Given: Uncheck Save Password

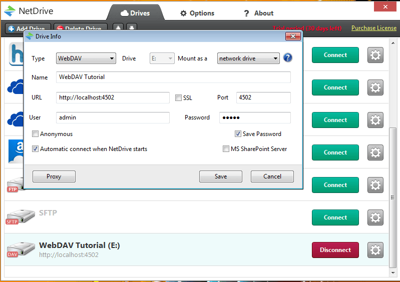Looking at the screenshot, I should point(238,133).
